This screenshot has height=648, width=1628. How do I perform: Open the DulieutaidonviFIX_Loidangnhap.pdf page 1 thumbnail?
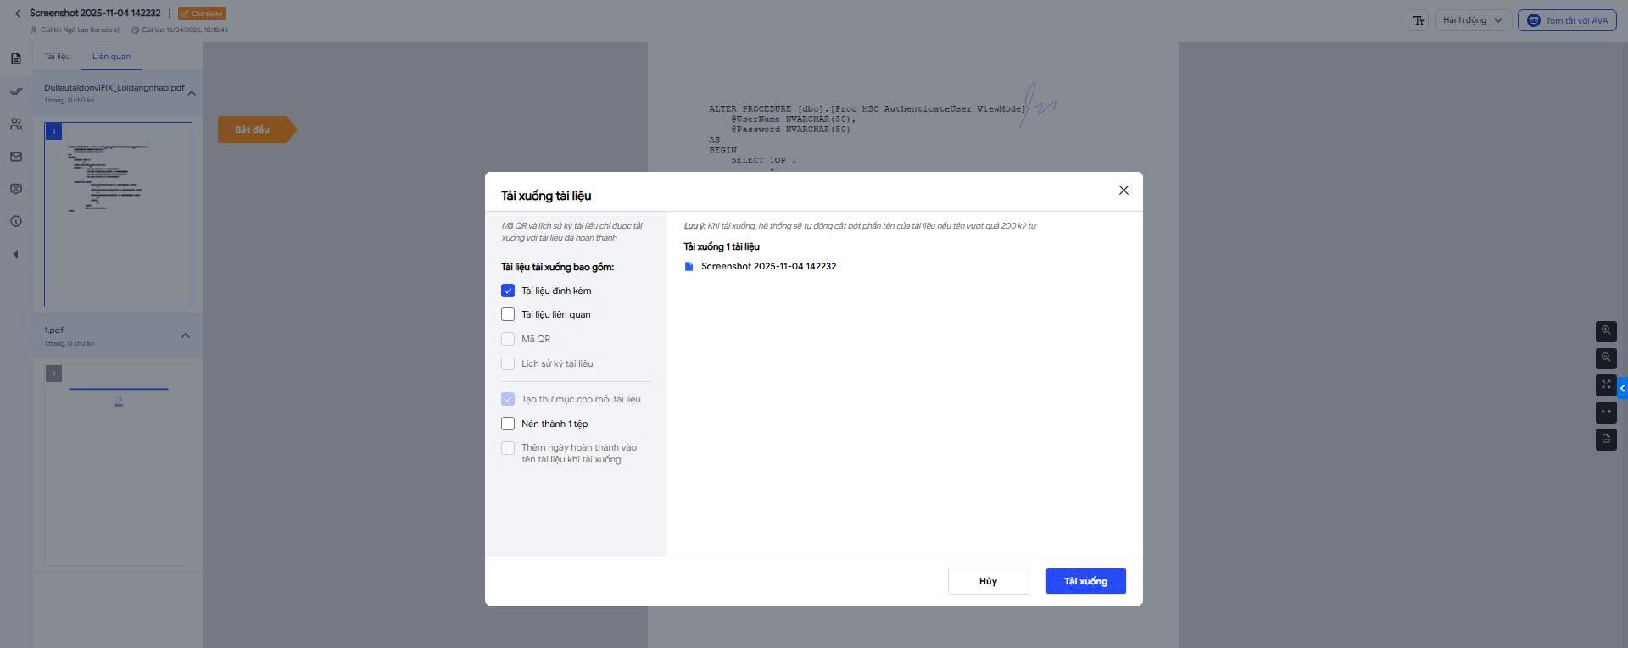click(x=118, y=214)
